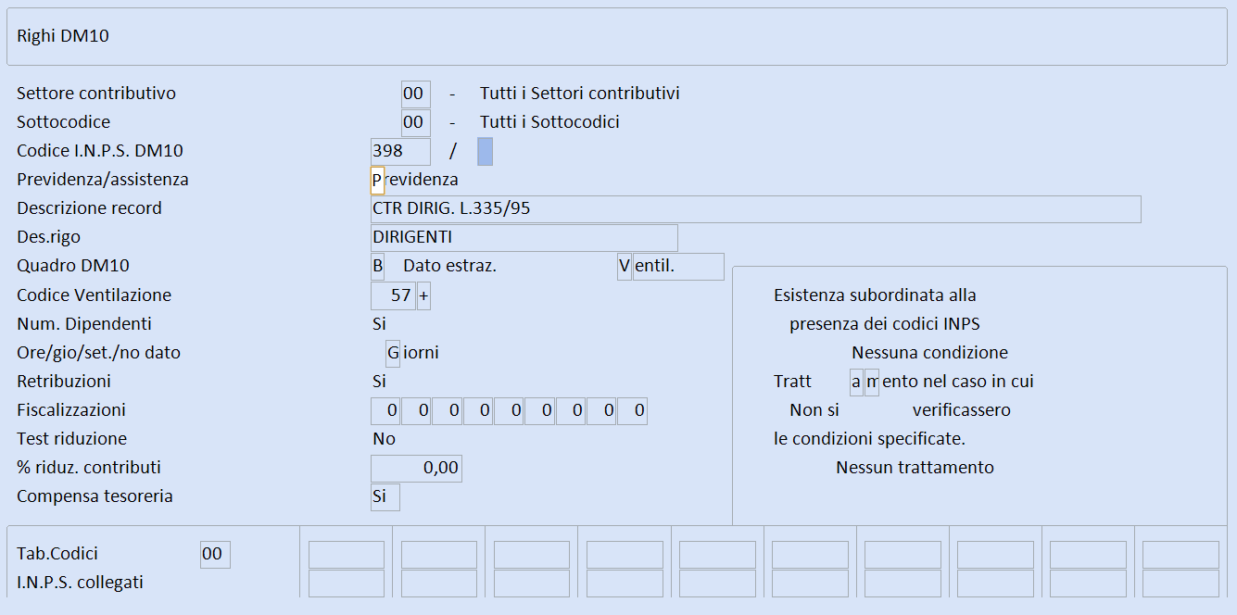Click the Trattamento field containing letter a

tap(856, 382)
